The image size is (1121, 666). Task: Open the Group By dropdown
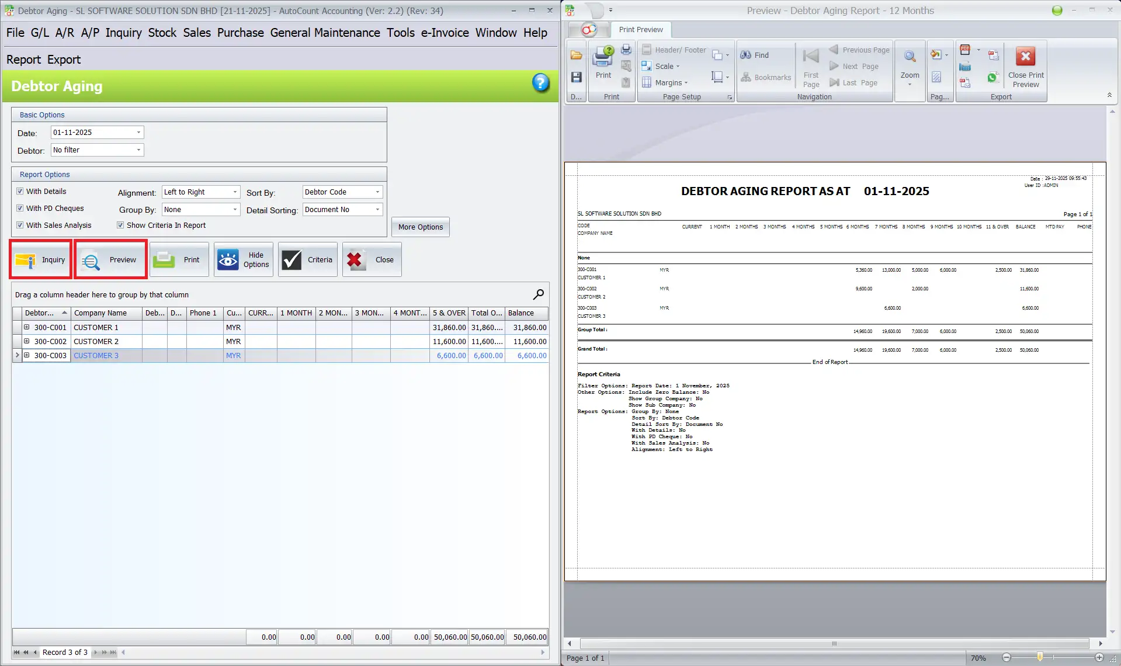[236, 209]
